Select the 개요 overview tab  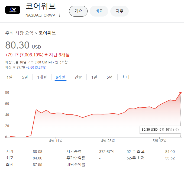[78, 11]
